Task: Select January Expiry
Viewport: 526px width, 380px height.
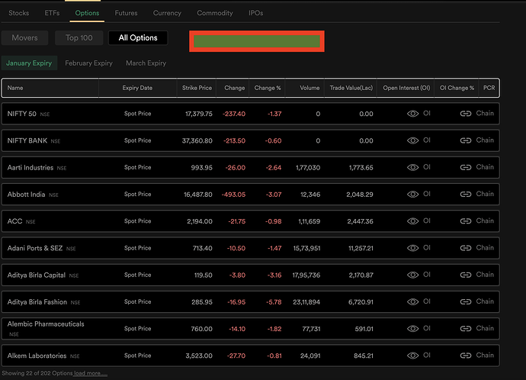Action: coord(29,63)
